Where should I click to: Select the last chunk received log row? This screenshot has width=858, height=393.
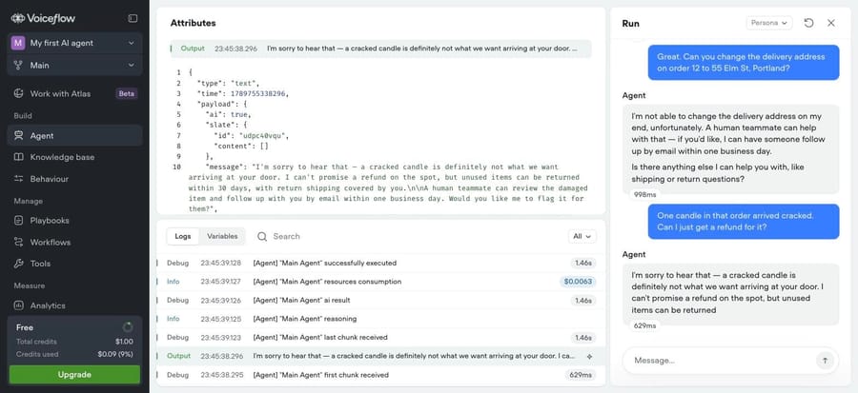(380, 337)
